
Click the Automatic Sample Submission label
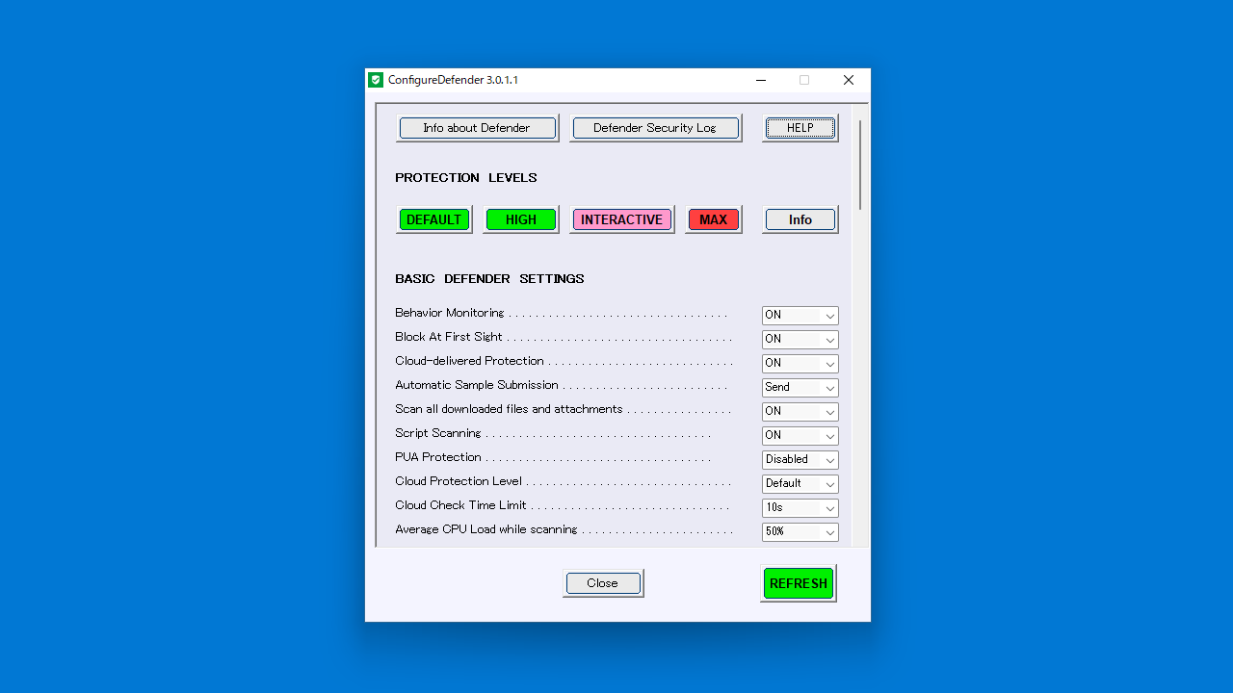[477, 385]
